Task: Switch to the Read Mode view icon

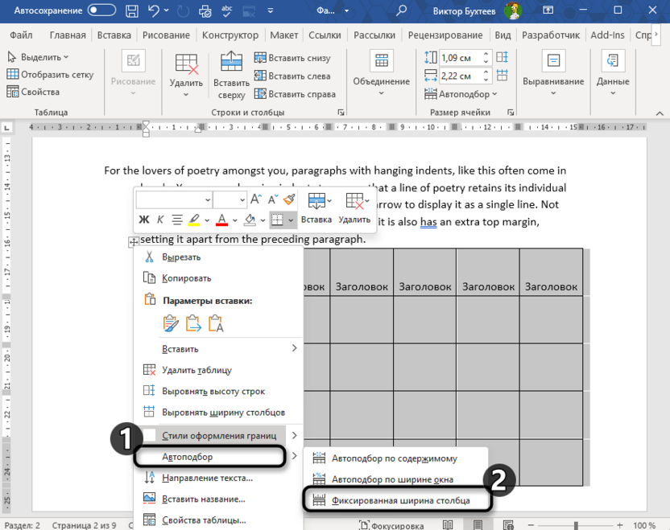Action: point(448,524)
